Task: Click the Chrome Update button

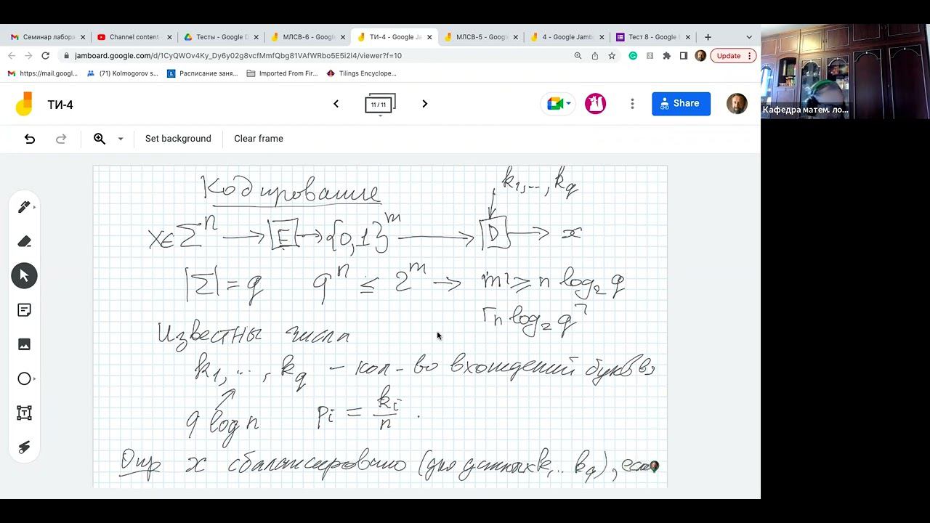Action: coord(733,56)
